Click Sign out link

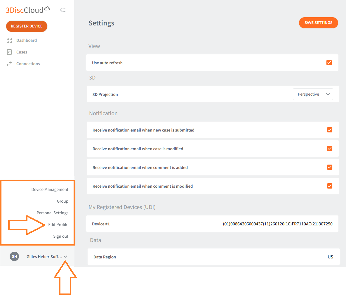pyautogui.click(x=61, y=236)
